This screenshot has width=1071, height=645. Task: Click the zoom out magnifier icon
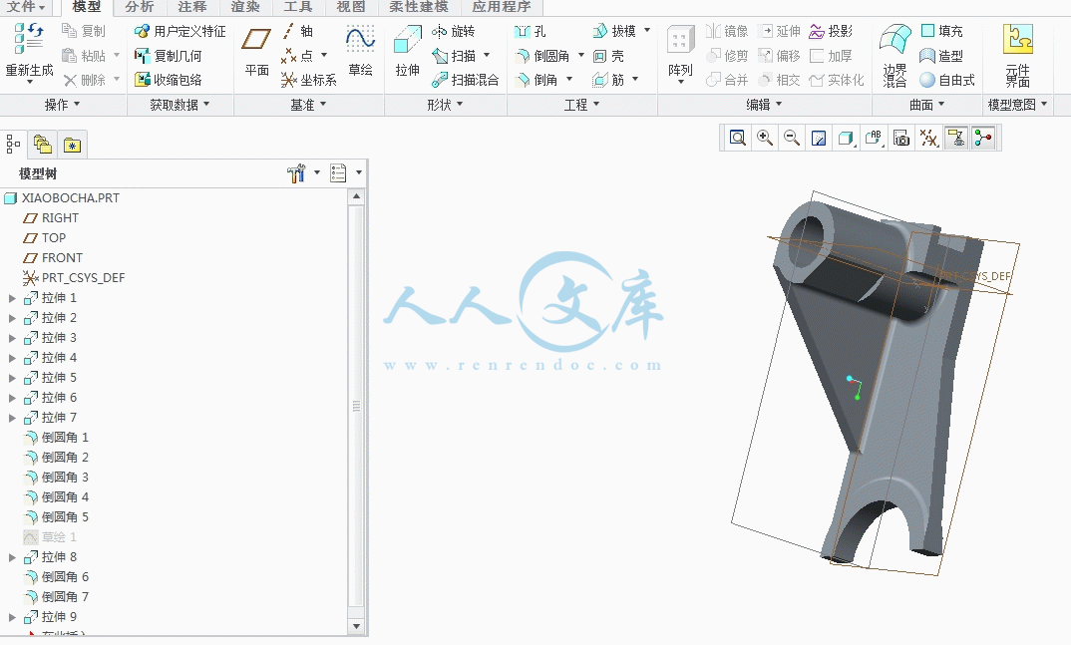coord(792,139)
